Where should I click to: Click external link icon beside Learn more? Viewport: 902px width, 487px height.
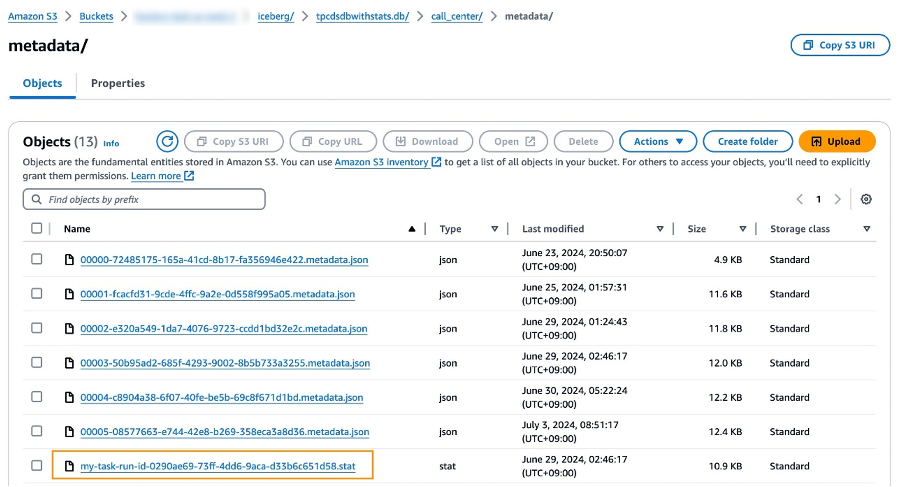(x=189, y=176)
